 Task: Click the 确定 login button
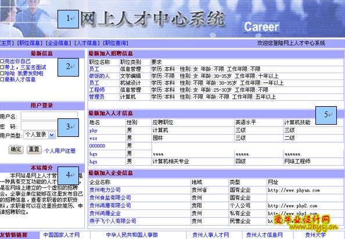pyautogui.click(x=16, y=150)
